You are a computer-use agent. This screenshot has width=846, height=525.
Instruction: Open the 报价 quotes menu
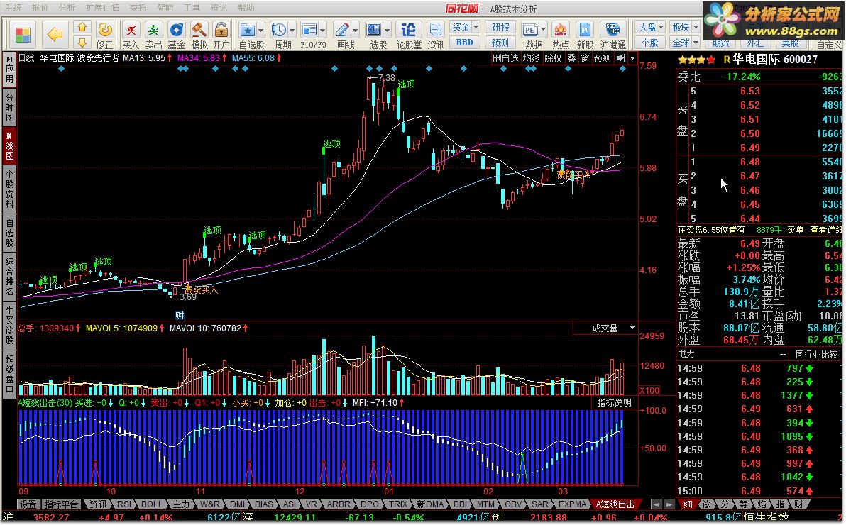pyautogui.click(x=40, y=8)
